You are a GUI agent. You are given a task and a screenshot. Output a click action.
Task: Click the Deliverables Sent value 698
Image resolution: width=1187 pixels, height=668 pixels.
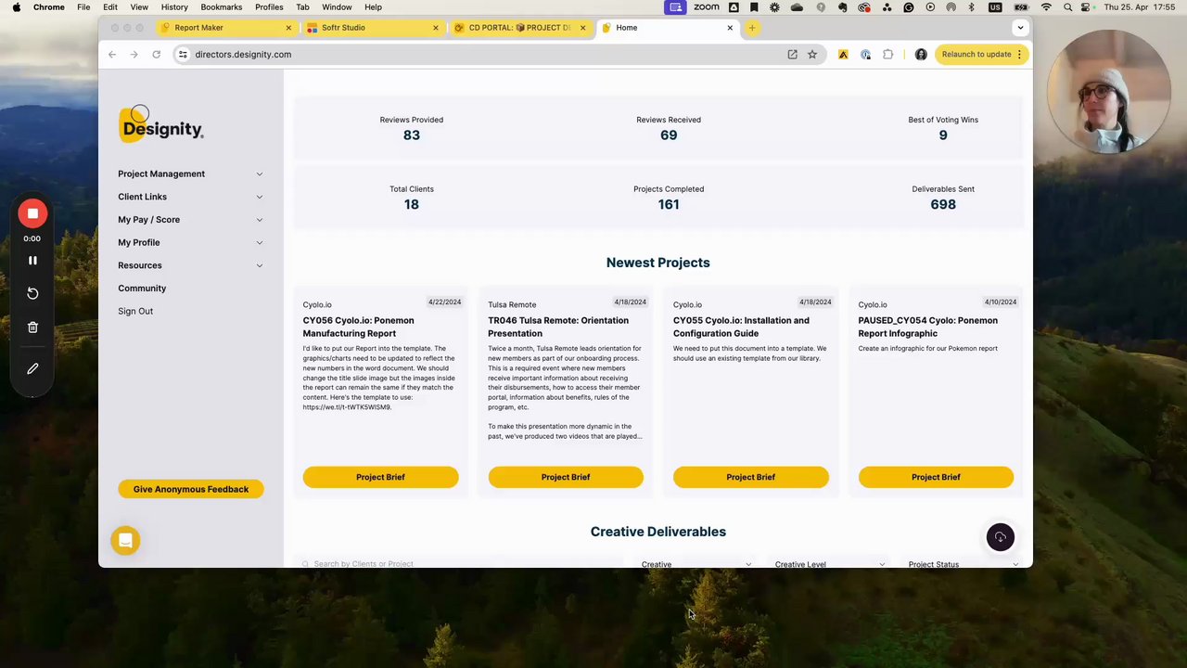(x=943, y=205)
